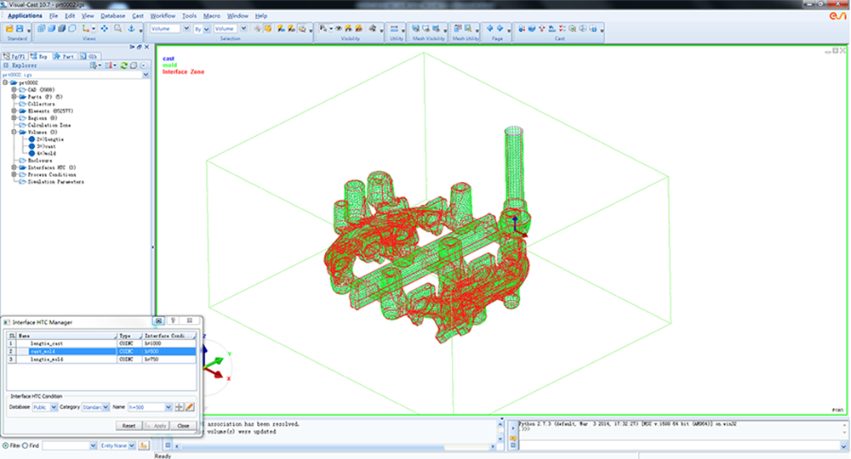Click the plus add icon in HTC Manager
Image resolution: width=851 pixels, height=459 pixels.
coord(180,407)
